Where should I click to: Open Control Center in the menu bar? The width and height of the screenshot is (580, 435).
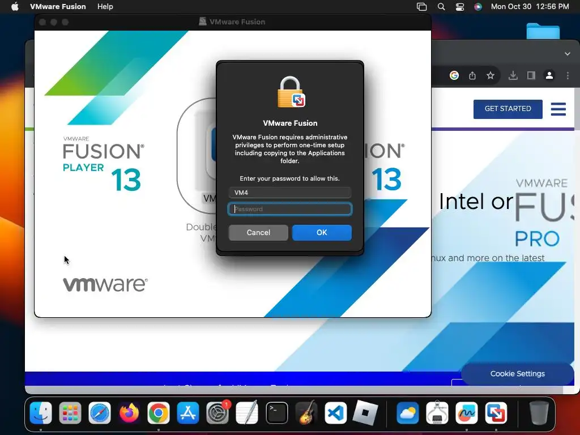pos(460,7)
